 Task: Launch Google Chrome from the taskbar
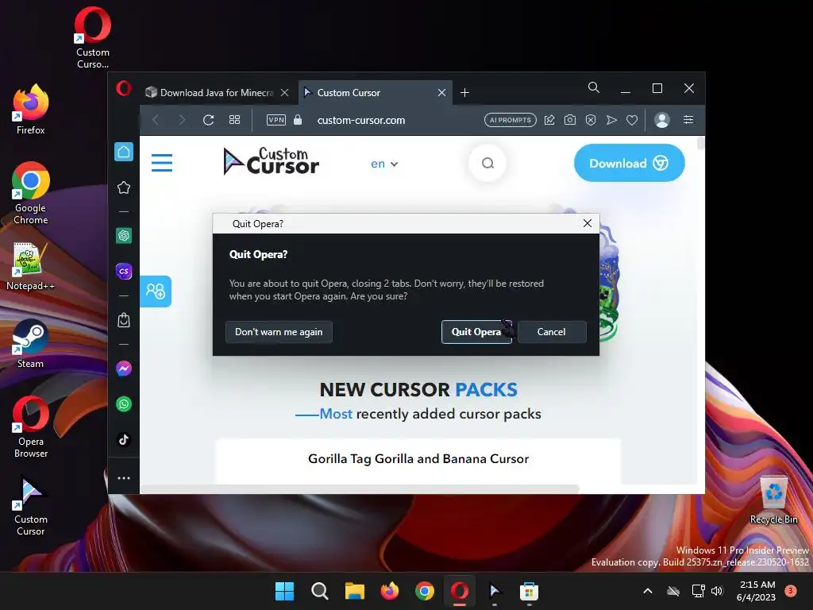pyautogui.click(x=425, y=591)
